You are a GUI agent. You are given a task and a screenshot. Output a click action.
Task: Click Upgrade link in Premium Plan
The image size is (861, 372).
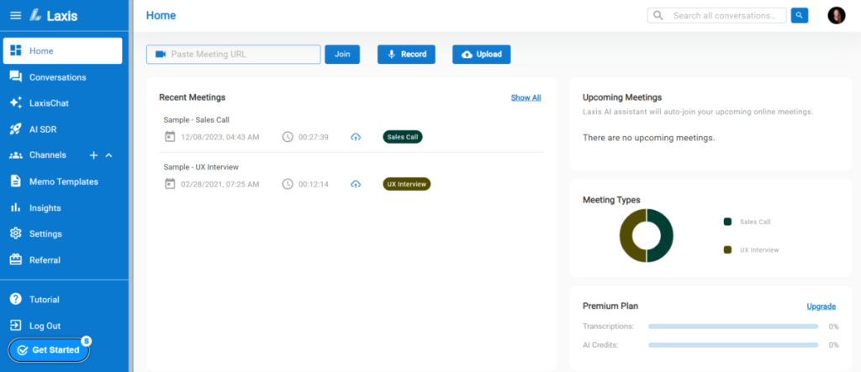(x=821, y=307)
